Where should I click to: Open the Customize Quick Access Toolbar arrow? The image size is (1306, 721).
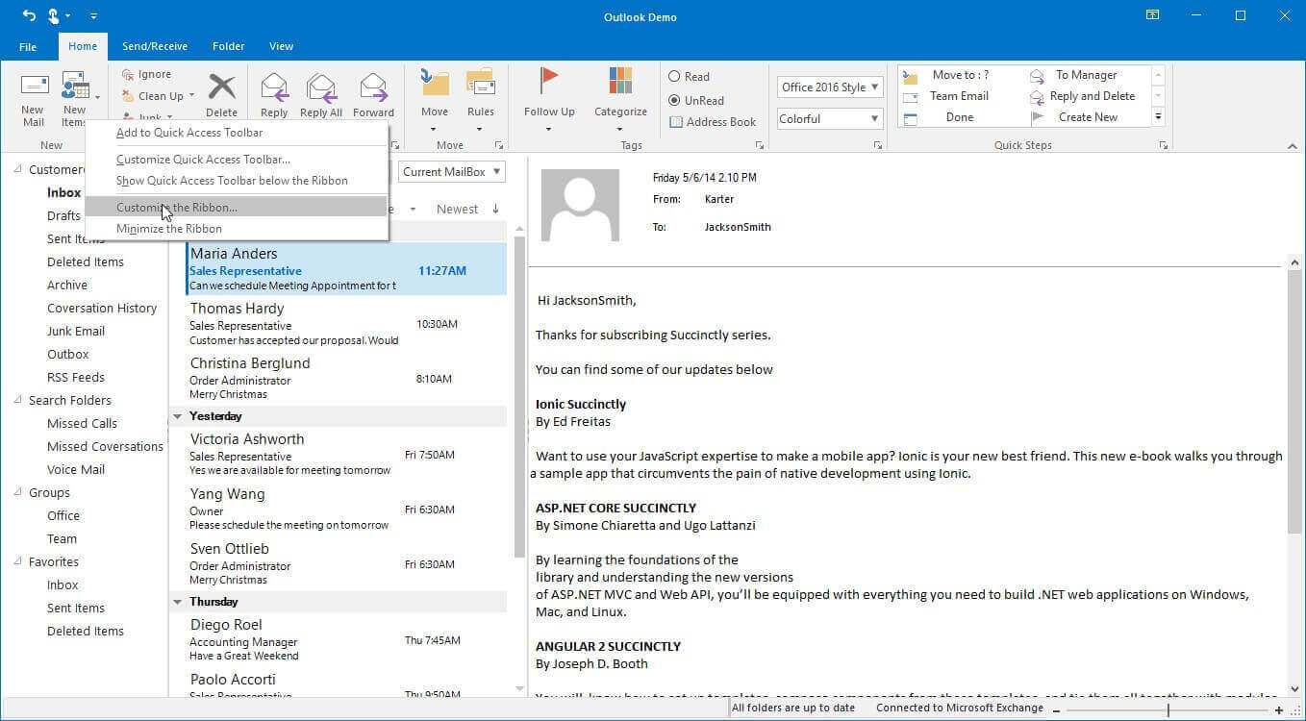click(x=93, y=16)
